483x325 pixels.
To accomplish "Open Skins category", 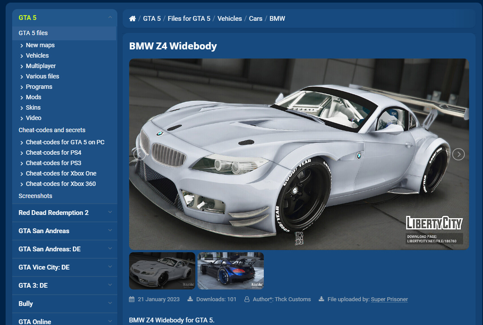I will (x=33, y=107).
